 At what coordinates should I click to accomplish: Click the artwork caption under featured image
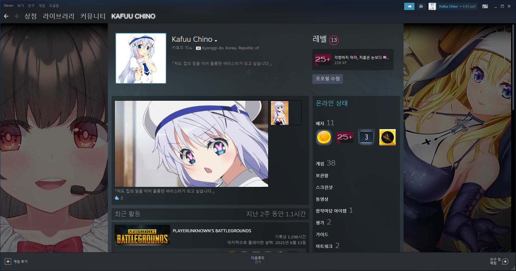pos(165,191)
